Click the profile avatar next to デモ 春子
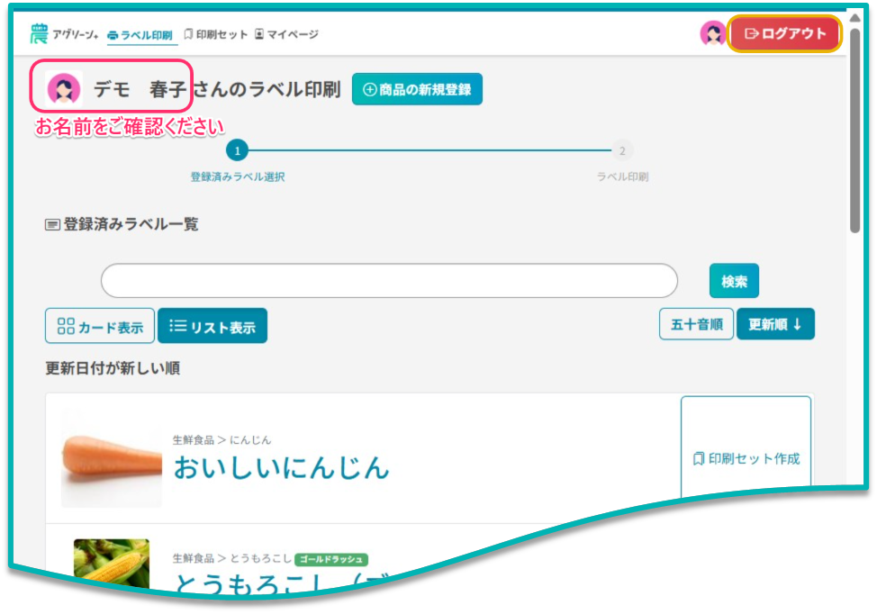This screenshot has width=877, height=614. click(x=64, y=89)
